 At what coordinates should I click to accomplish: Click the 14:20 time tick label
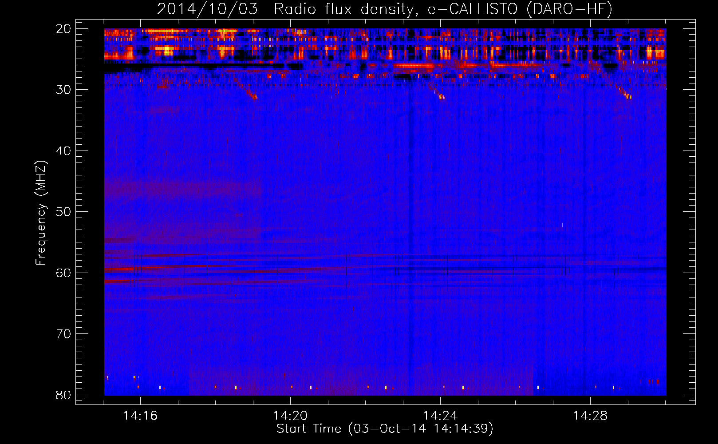(x=290, y=416)
